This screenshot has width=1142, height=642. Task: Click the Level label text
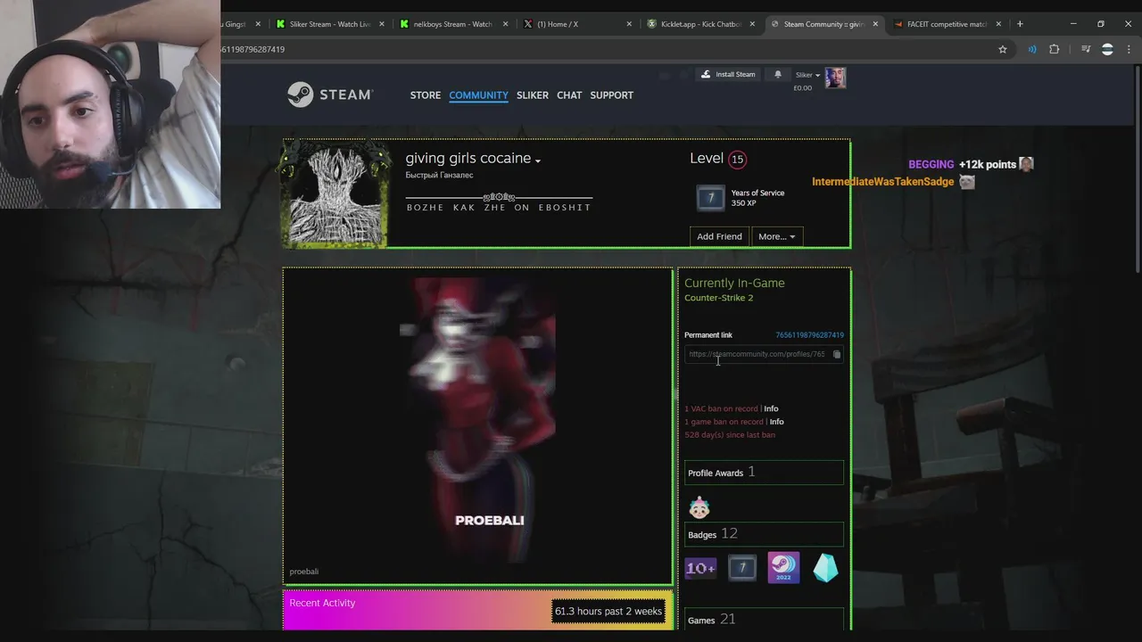pyautogui.click(x=707, y=158)
